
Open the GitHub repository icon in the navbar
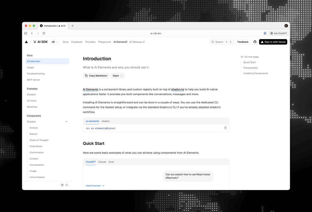255,42
